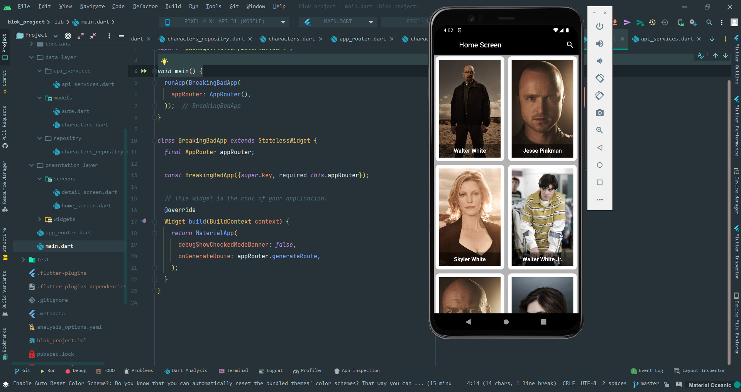Run main using the gutter run arrow
Image resolution: width=741 pixels, height=392 pixels.
tap(144, 71)
